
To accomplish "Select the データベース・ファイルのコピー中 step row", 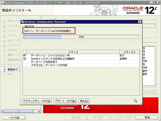I will 81,56.
